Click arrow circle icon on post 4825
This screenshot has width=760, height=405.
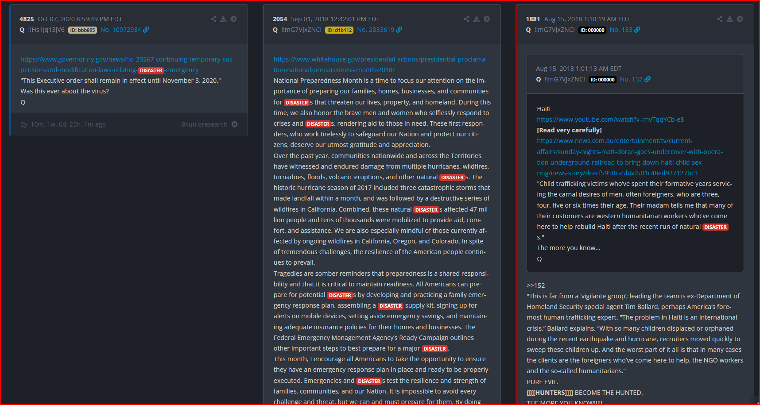coord(233,19)
